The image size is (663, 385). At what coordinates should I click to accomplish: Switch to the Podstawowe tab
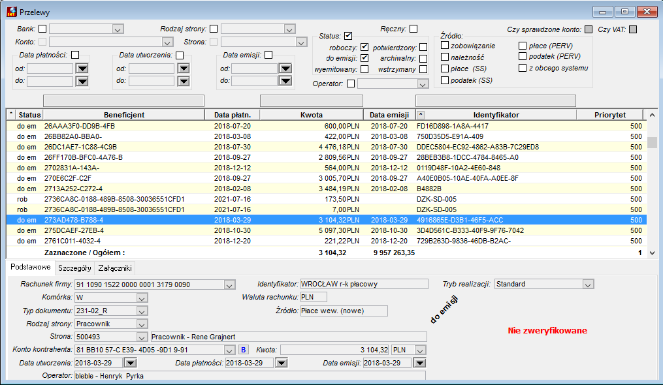coord(31,267)
